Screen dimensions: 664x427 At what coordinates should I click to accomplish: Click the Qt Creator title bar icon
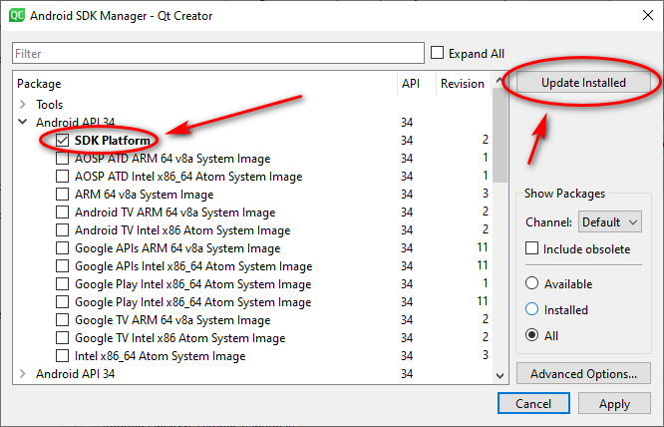point(16,15)
